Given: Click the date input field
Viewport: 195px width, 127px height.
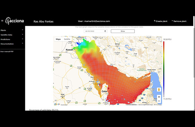Looking at the screenshot, I should point(95,31).
